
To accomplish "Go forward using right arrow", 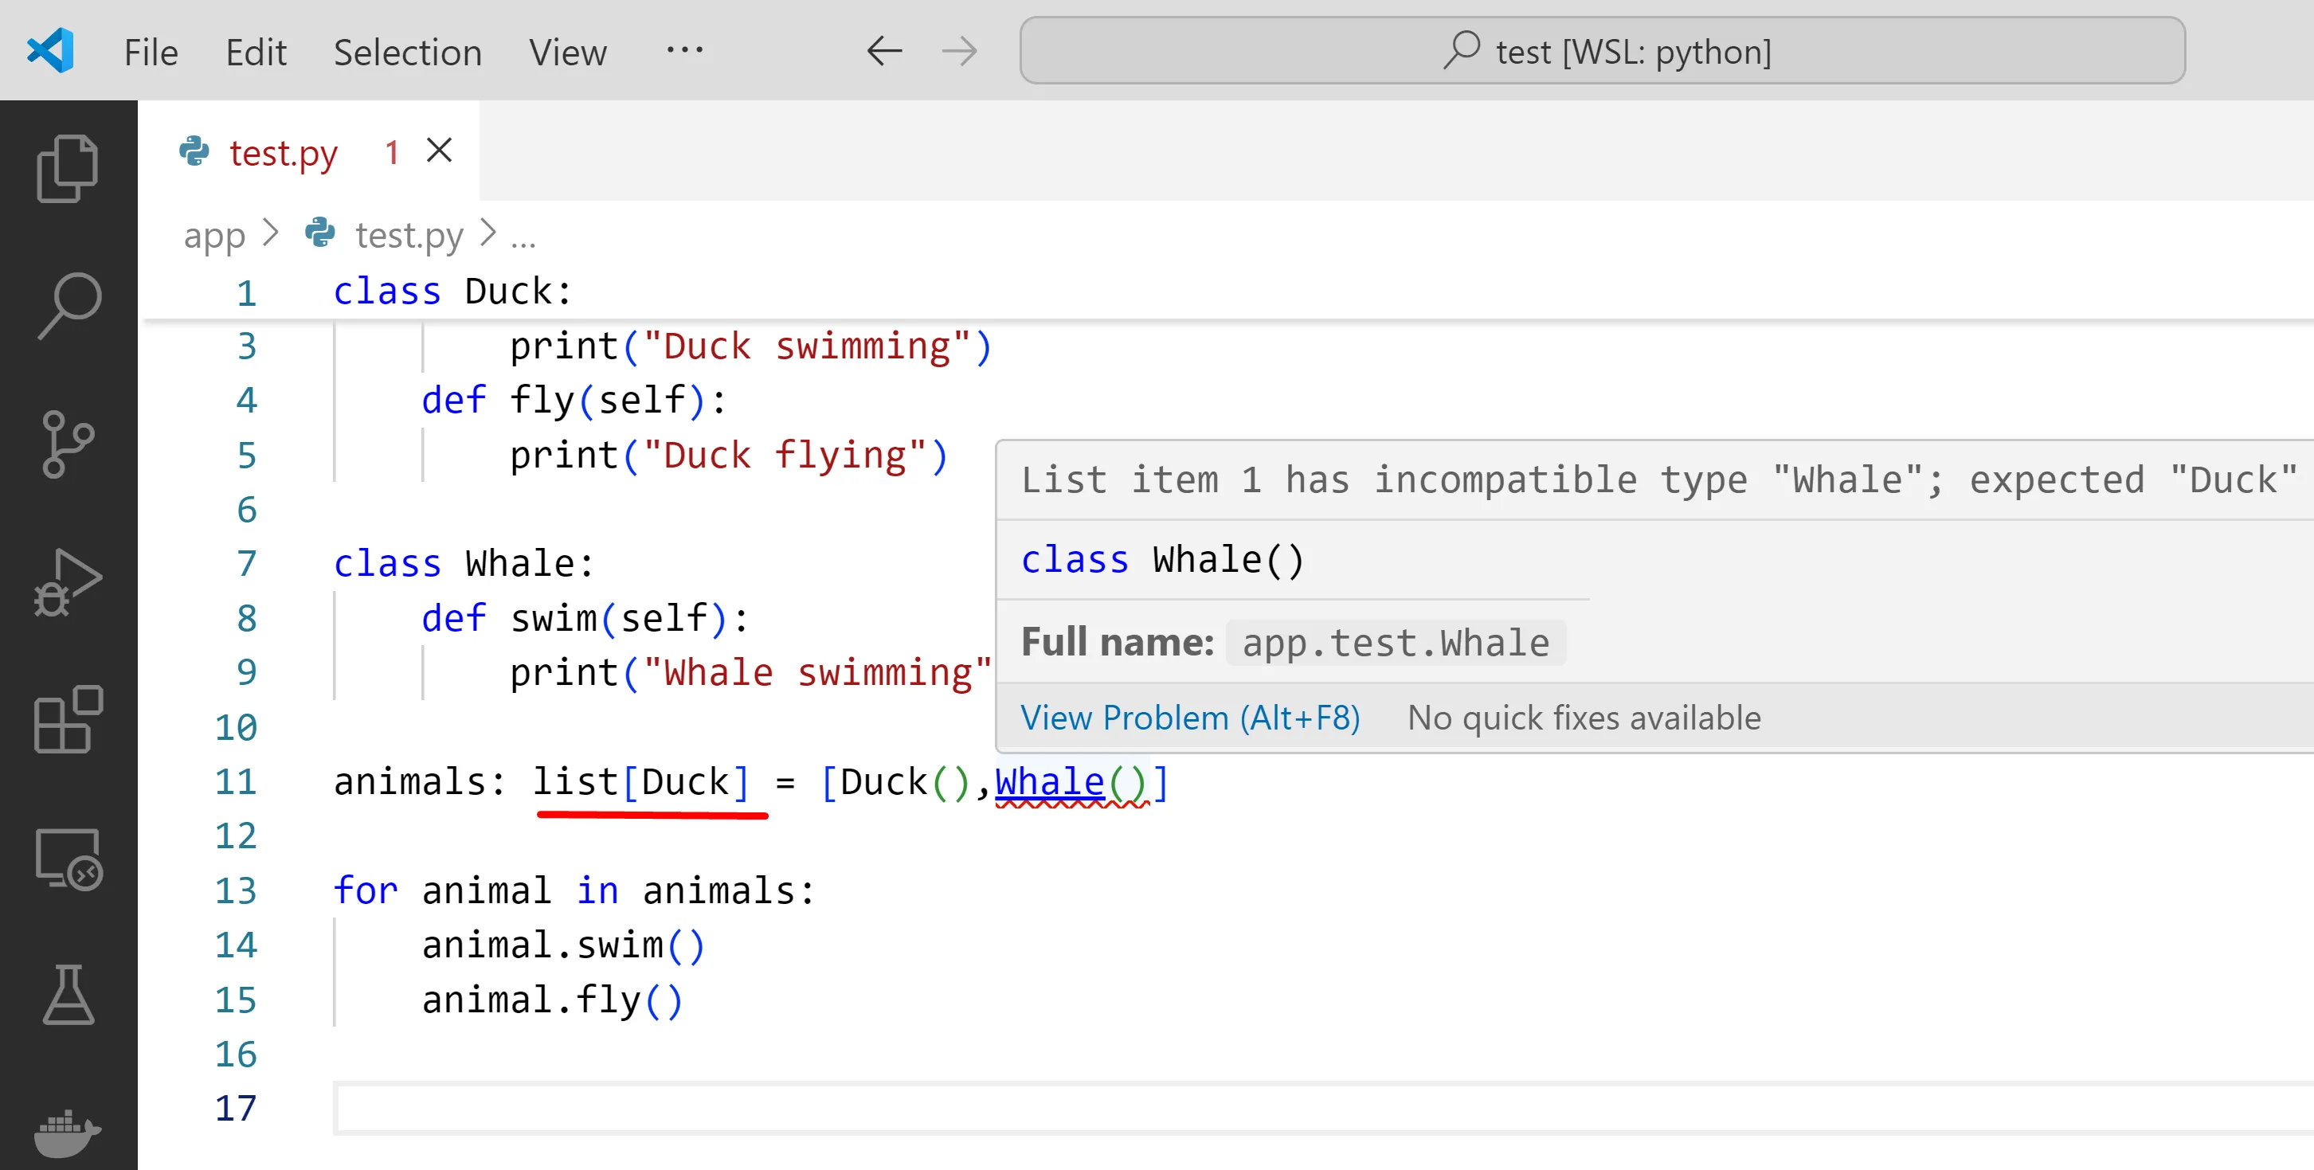I will pos(958,51).
